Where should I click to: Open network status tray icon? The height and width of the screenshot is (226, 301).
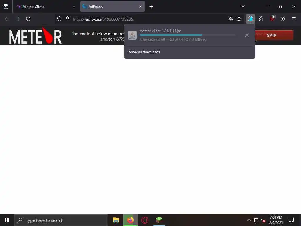(x=256, y=220)
